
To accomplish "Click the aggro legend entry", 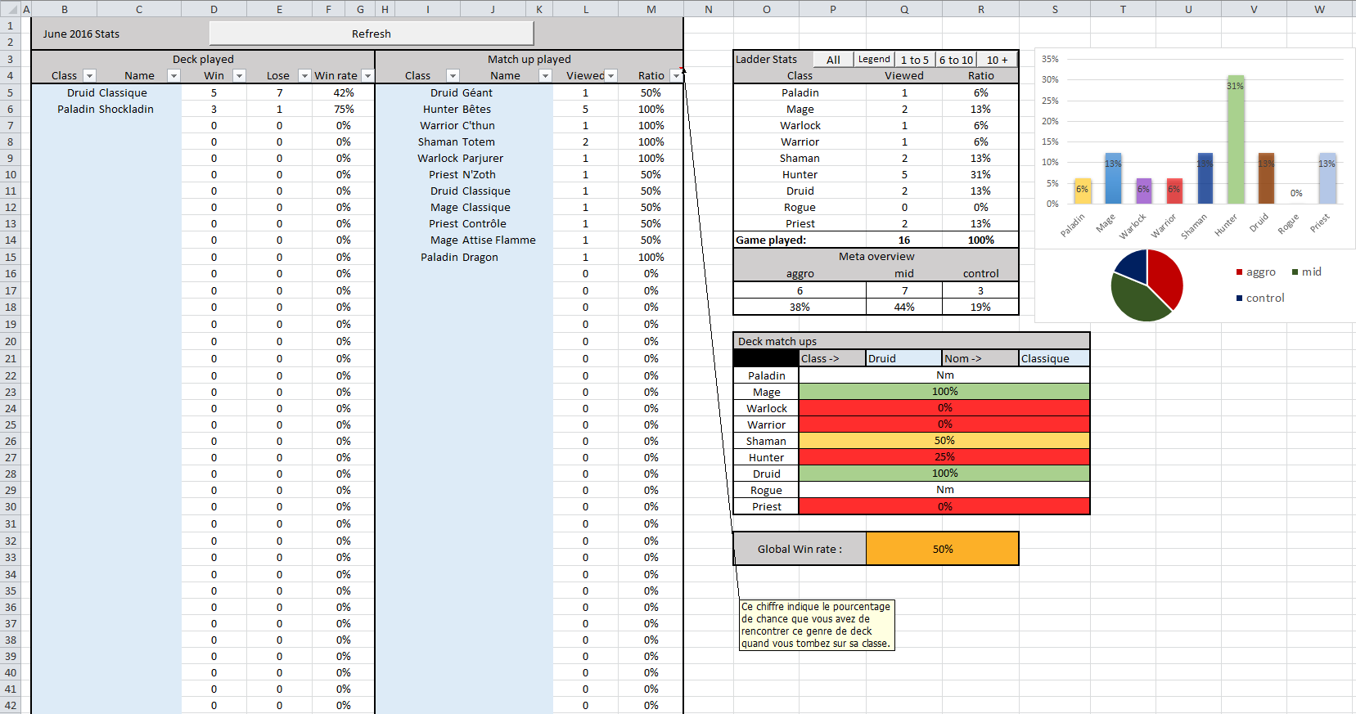I will pos(1255,272).
